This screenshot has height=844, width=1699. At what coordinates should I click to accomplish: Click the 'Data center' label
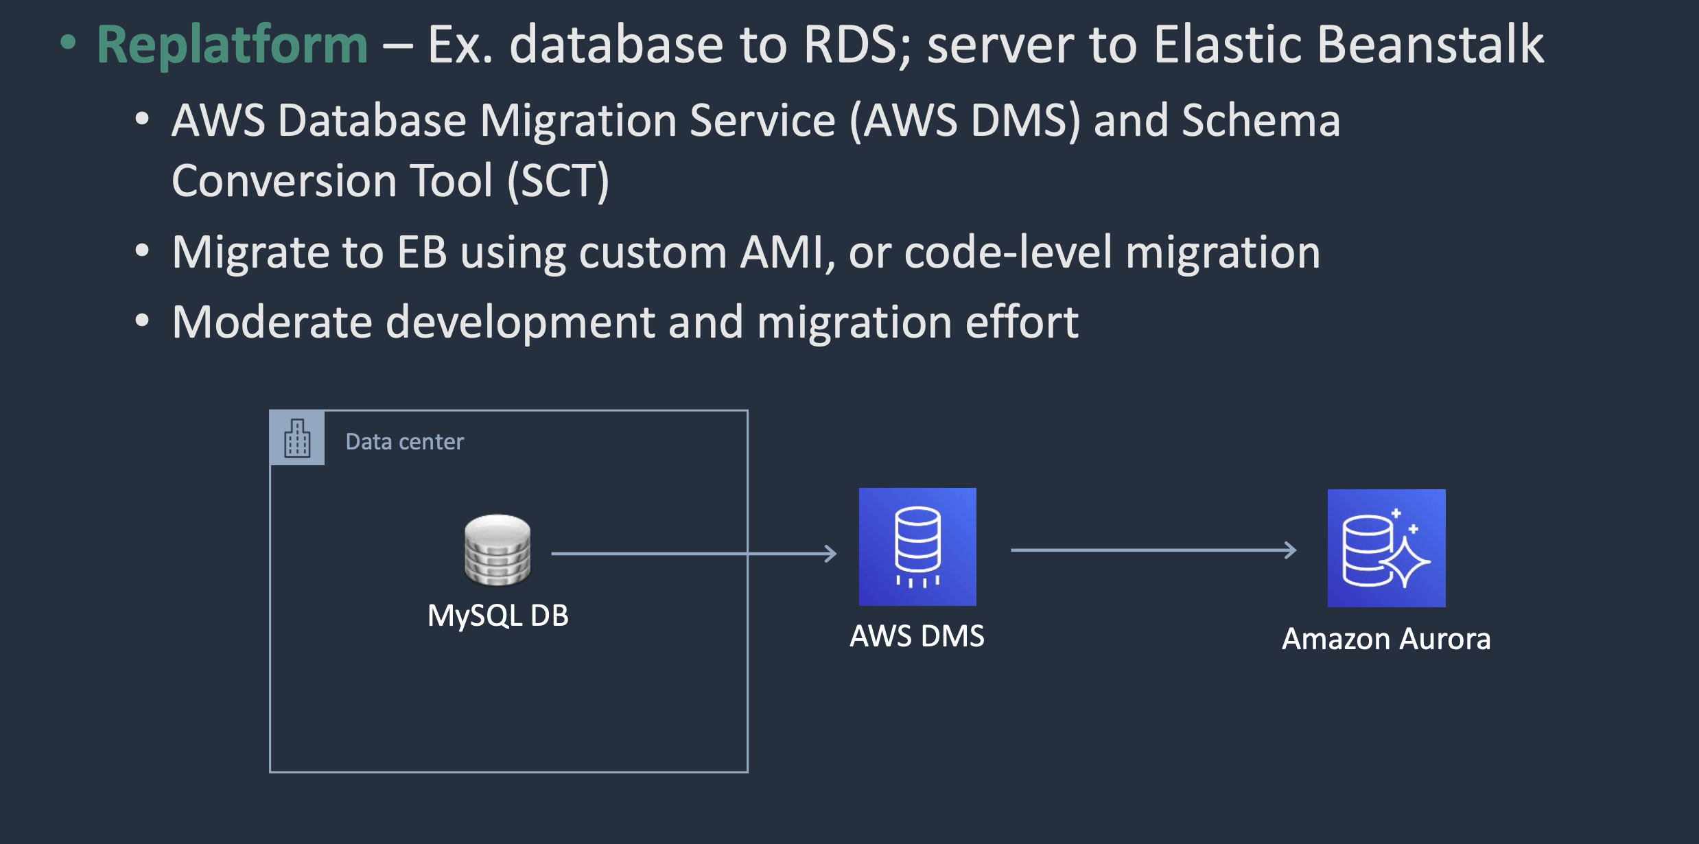pyautogui.click(x=405, y=442)
